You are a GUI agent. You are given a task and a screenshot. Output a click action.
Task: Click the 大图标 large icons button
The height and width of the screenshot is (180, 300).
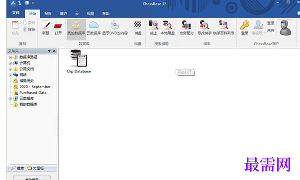(x=36, y=168)
